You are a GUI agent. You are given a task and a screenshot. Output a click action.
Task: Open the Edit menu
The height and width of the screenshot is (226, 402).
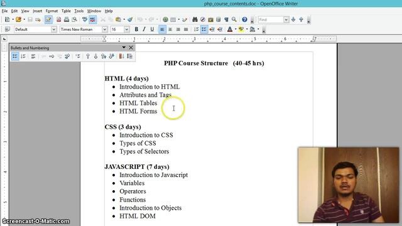pyautogui.click(x=14, y=11)
